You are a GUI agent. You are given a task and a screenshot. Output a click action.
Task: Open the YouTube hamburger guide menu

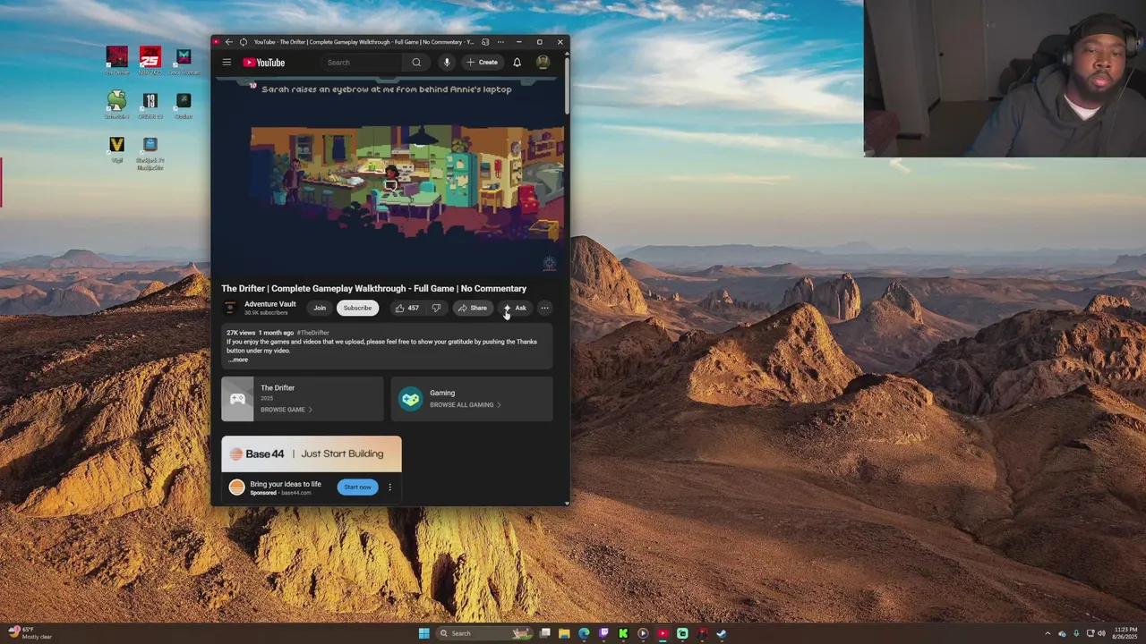227,63
